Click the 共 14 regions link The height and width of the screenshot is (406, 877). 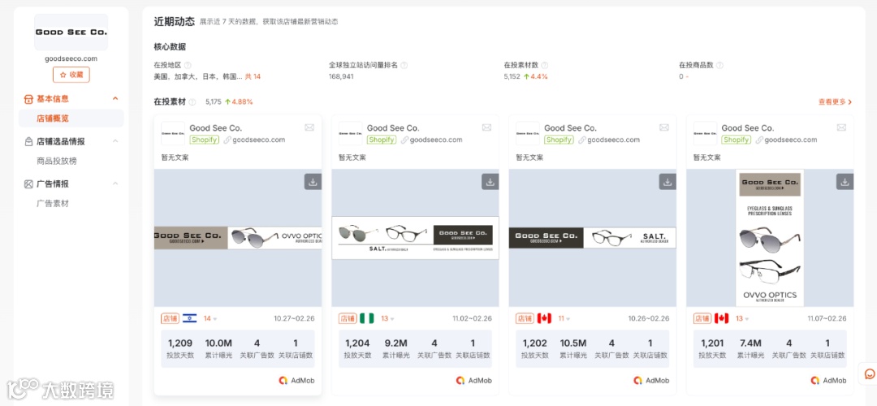(253, 76)
